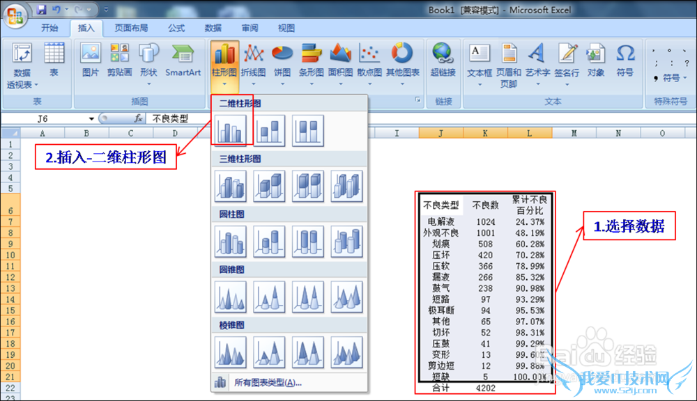Insert a PivotTable (数据透视表)
The height and width of the screenshot is (401, 697).
click(22, 65)
